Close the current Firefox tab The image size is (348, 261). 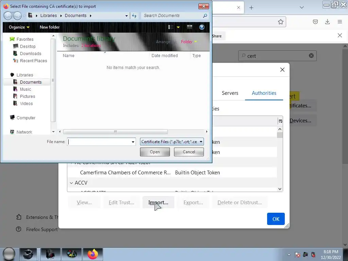239,7
